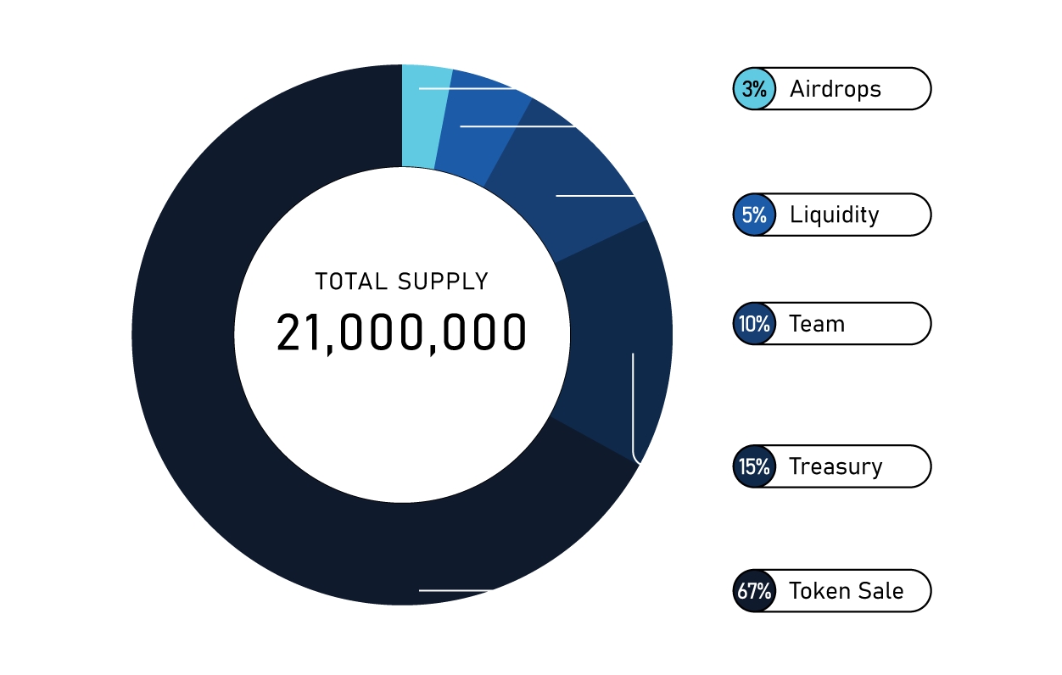Image resolution: width=1062 pixels, height=675 pixels.
Task: Click the 3% Airdrops percentage badge
Action: click(754, 89)
